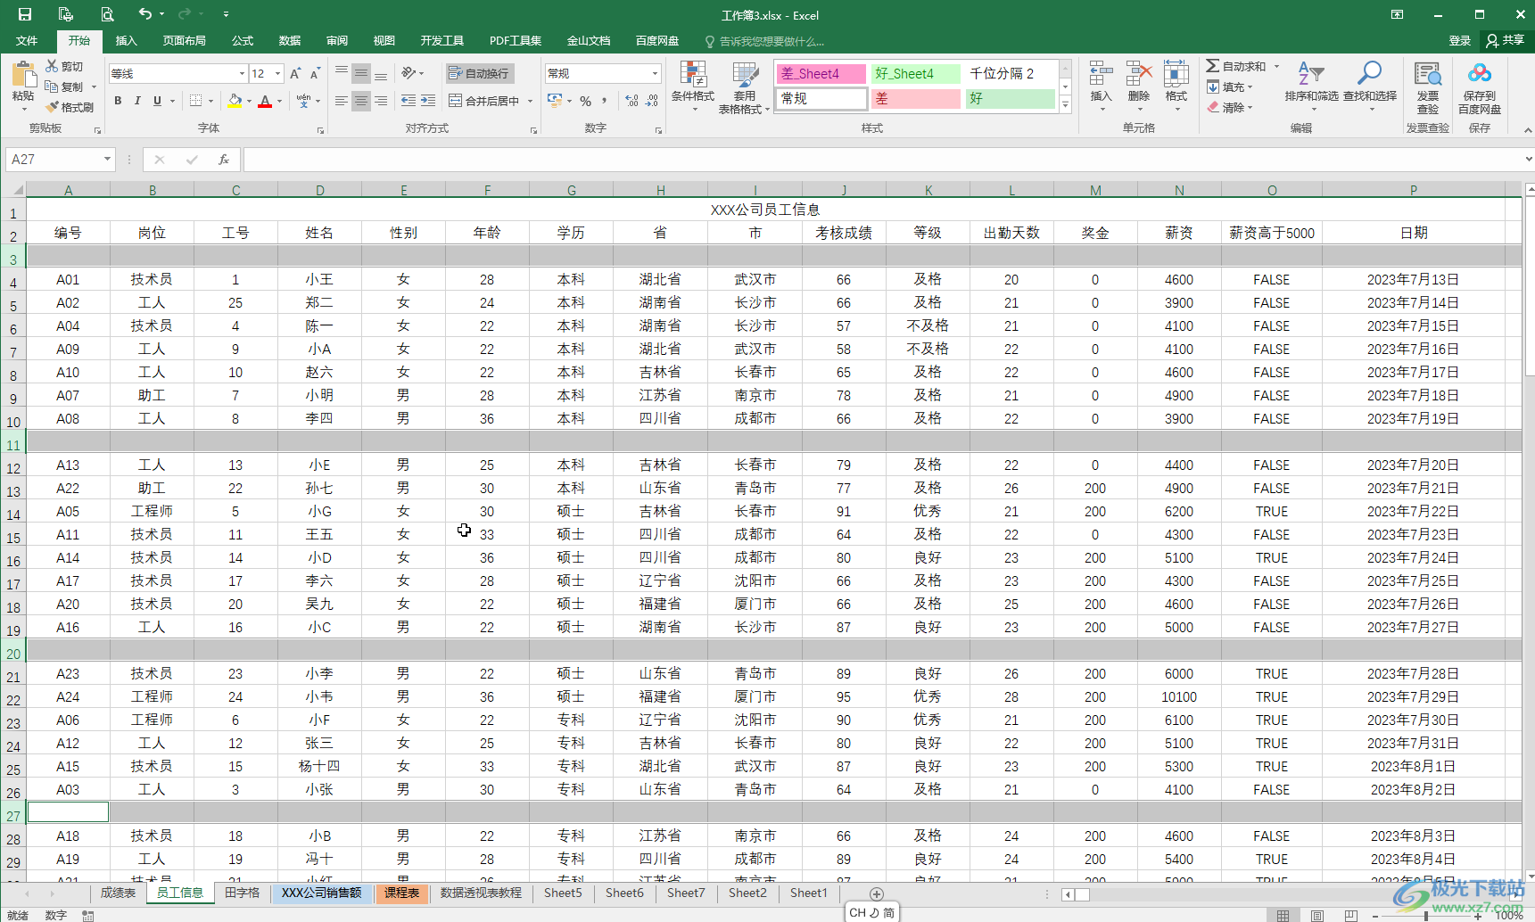This screenshot has width=1535, height=922.
Task: Open the font size dropdown
Action: pos(278,73)
